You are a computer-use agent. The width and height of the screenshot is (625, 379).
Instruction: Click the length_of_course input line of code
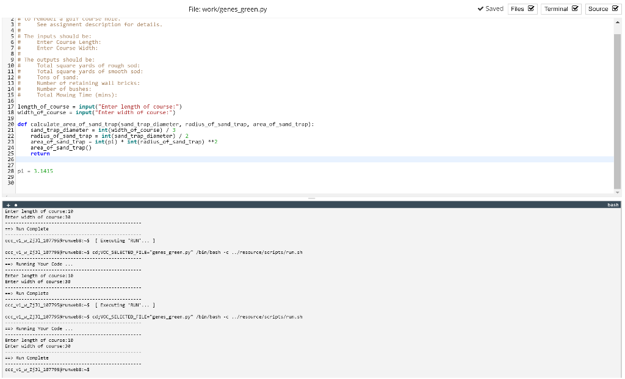point(99,107)
